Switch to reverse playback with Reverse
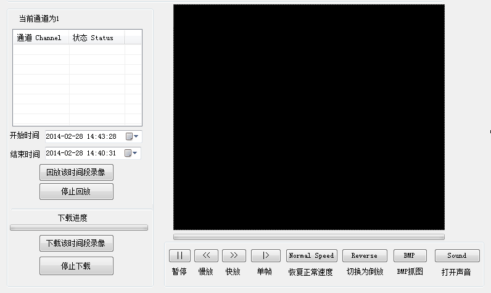Viewport: 491px width, 293px height. click(364, 255)
